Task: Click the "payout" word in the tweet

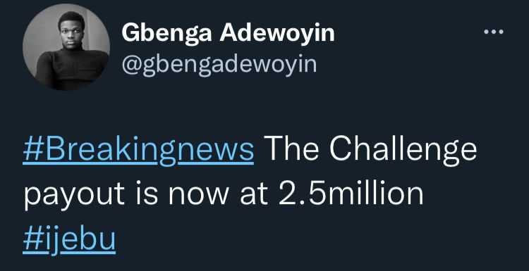Action: (x=74, y=196)
